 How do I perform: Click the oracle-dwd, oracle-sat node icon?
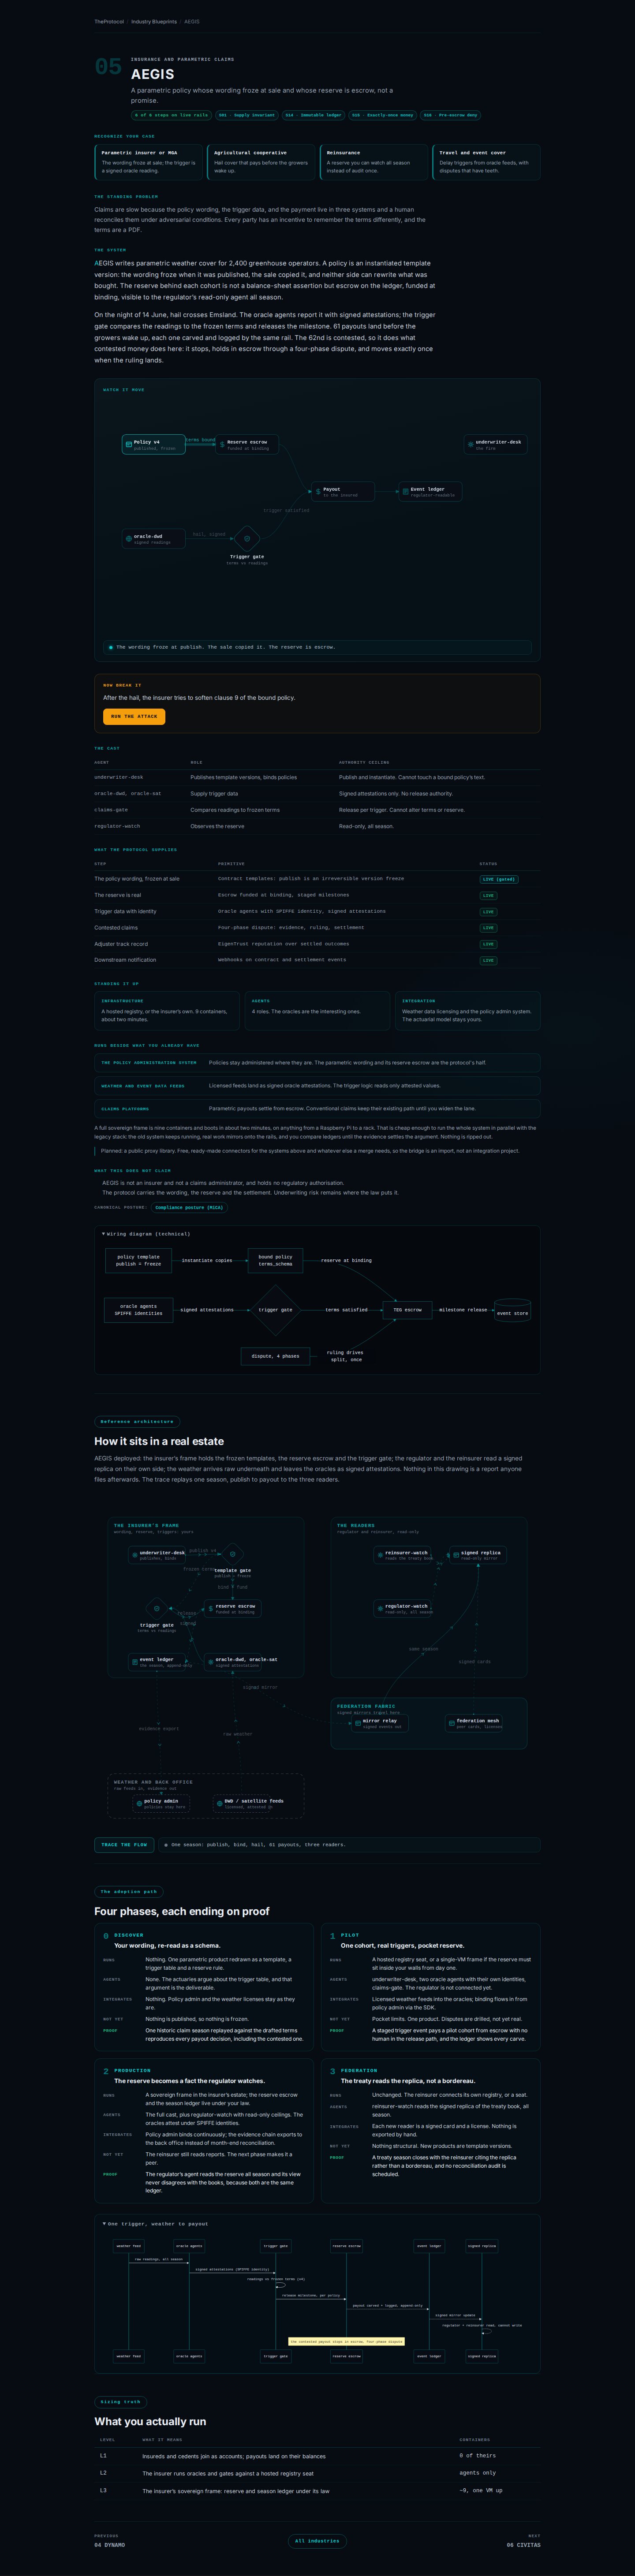tap(210, 1662)
